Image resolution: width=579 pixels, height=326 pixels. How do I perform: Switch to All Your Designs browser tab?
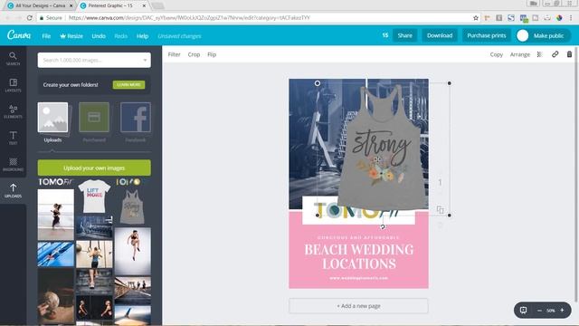tap(39, 5)
